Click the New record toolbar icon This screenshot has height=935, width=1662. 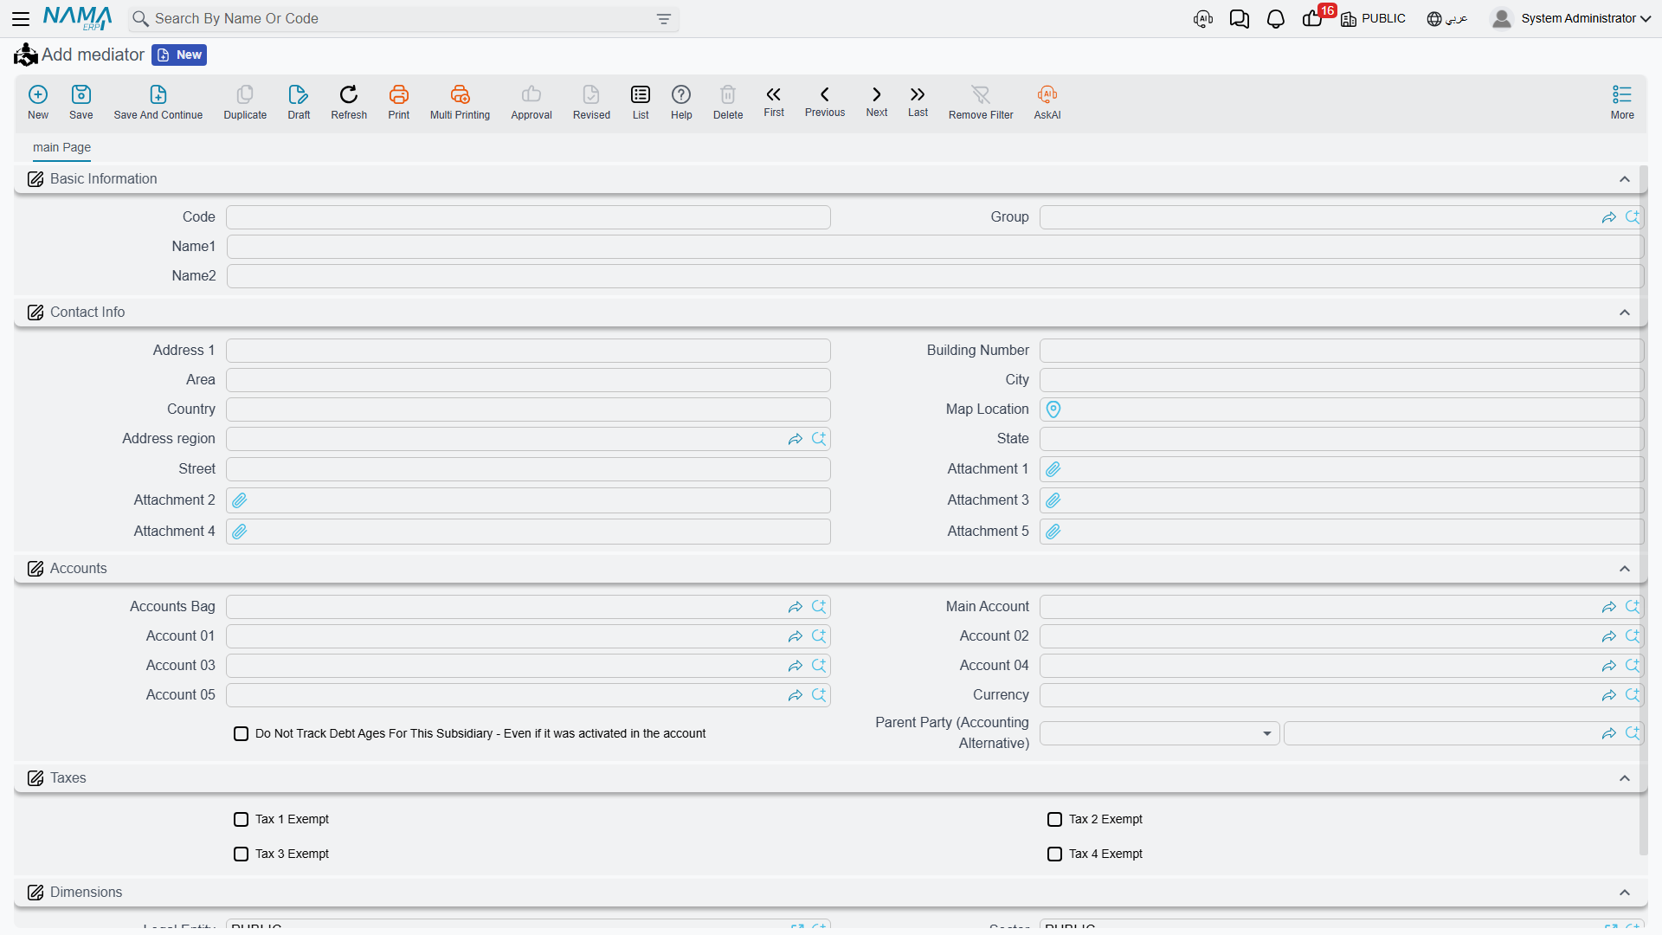38,101
